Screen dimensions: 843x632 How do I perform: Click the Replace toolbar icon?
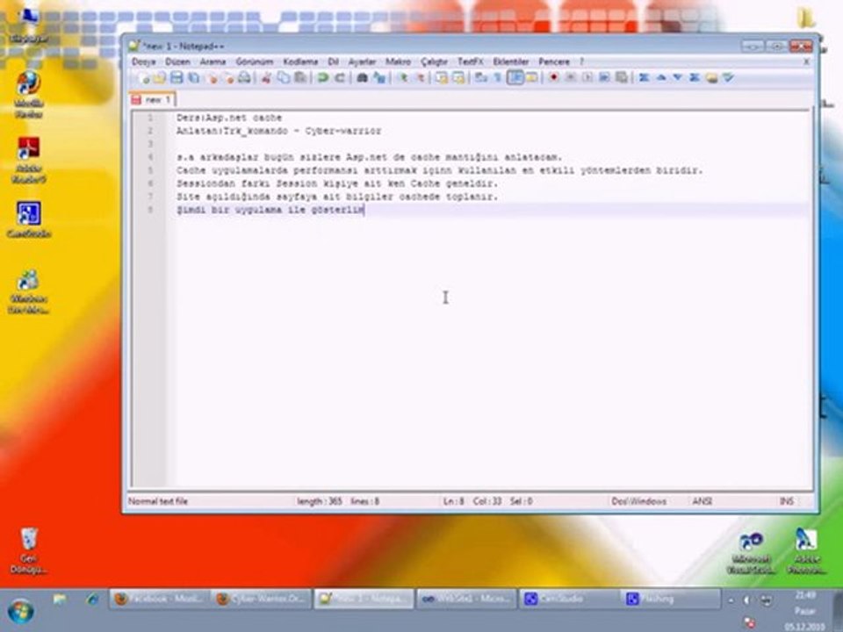[x=379, y=78]
